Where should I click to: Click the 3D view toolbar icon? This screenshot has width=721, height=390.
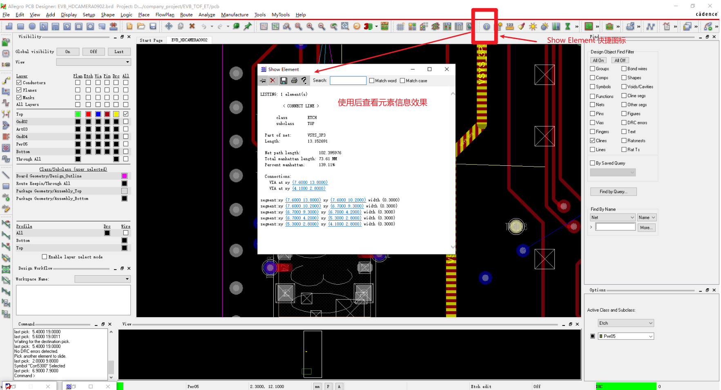coord(368,27)
